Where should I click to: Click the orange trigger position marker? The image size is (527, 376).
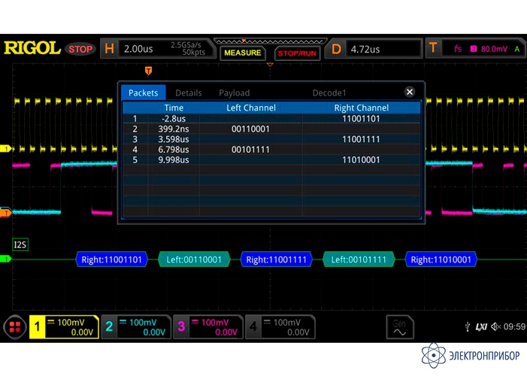click(x=148, y=71)
